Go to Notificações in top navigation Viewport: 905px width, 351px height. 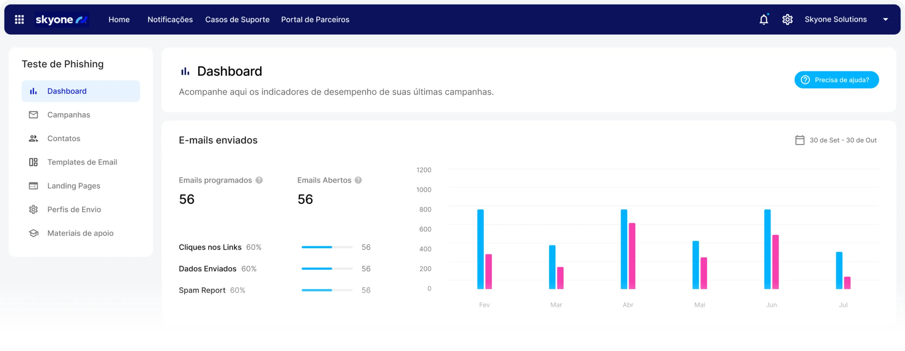click(170, 19)
